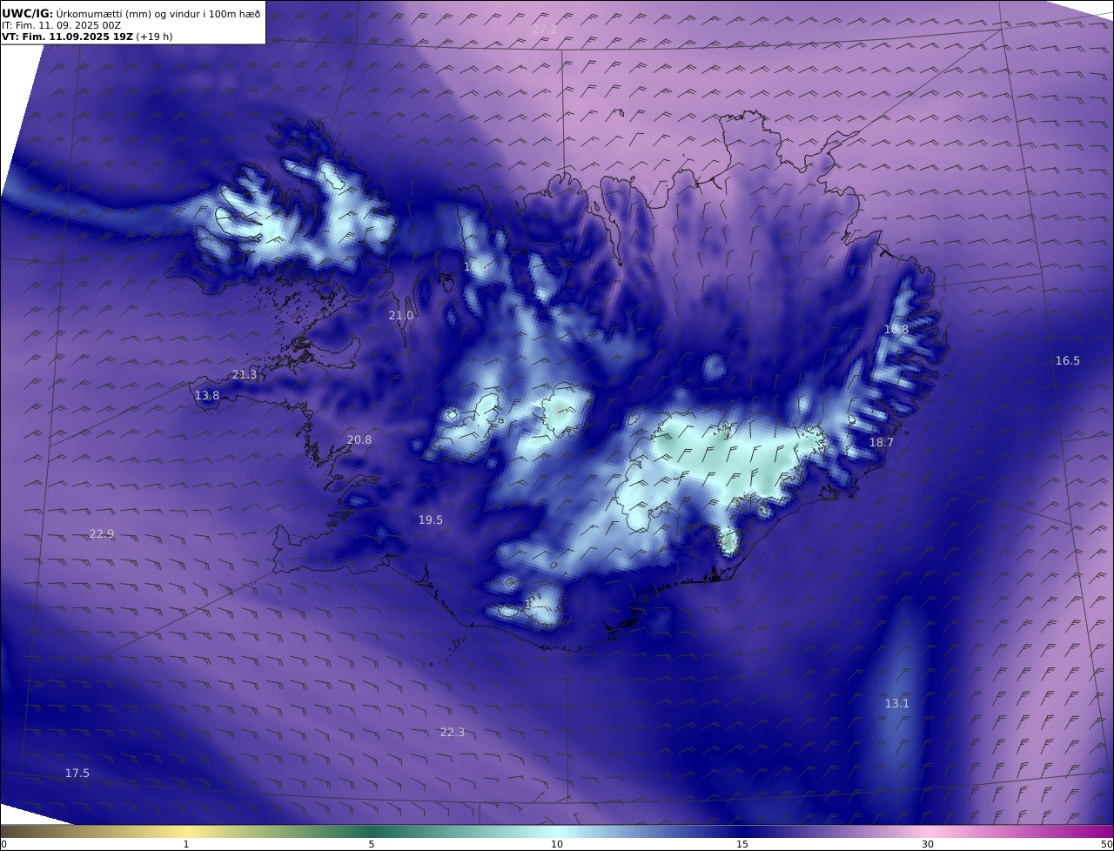This screenshot has width=1114, height=851.
Task: Click the color scale tick label 0
Action: 3,844
